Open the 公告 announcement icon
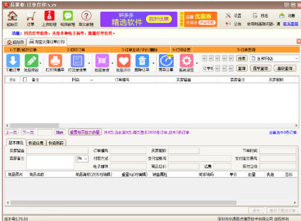The height and width of the screenshot is (221, 301). pyautogui.click(x=234, y=24)
